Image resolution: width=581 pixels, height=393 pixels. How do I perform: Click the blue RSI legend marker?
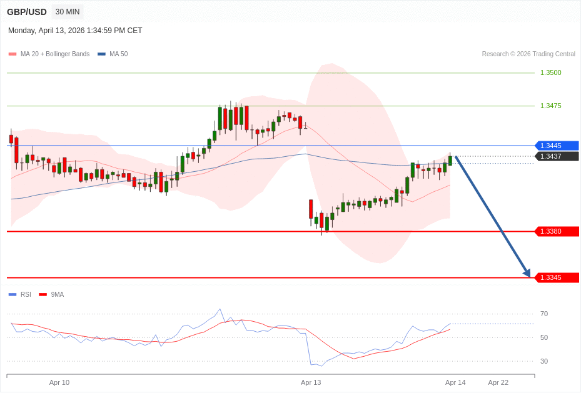click(x=13, y=294)
